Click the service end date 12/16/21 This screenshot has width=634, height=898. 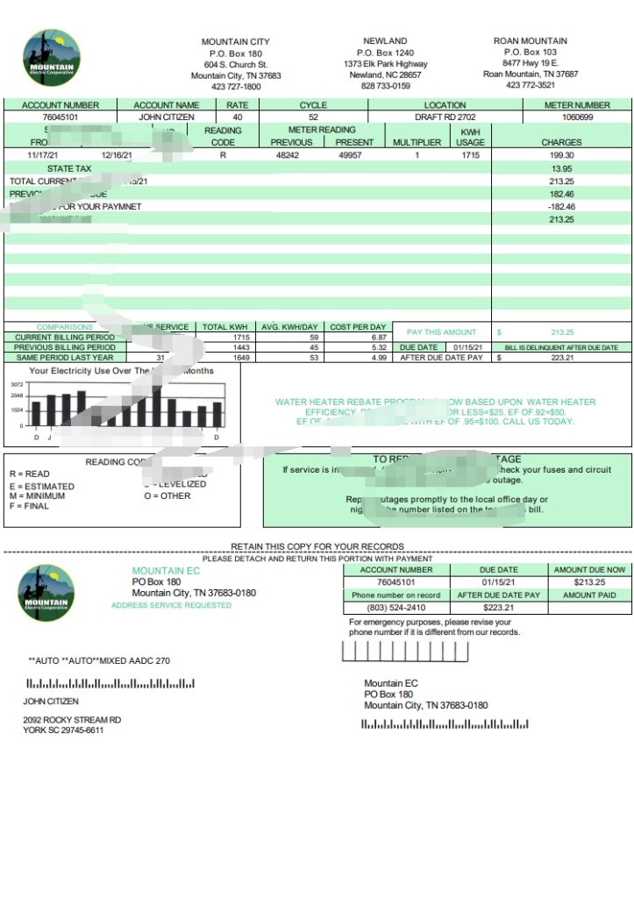click(117, 155)
